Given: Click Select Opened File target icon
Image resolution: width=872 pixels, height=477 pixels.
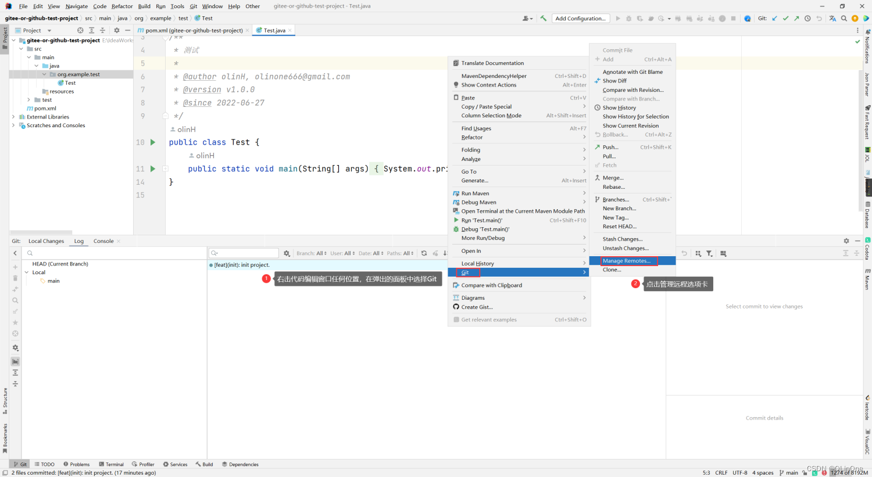Looking at the screenshot, I should [x=80, y=30].
